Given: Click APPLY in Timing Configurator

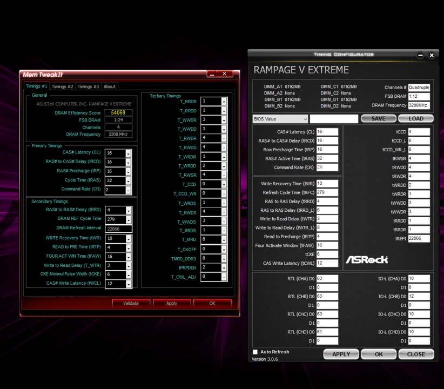Looking at the screenshot, I should (x=341, y=354).
